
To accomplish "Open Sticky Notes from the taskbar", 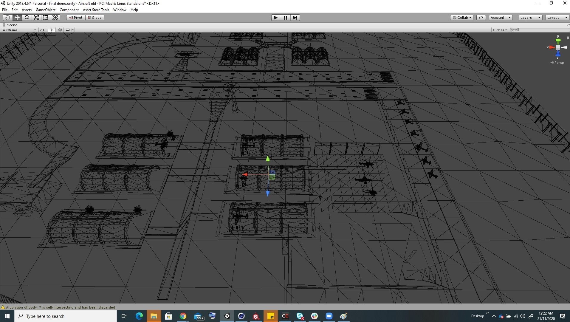I will (271, 316).
